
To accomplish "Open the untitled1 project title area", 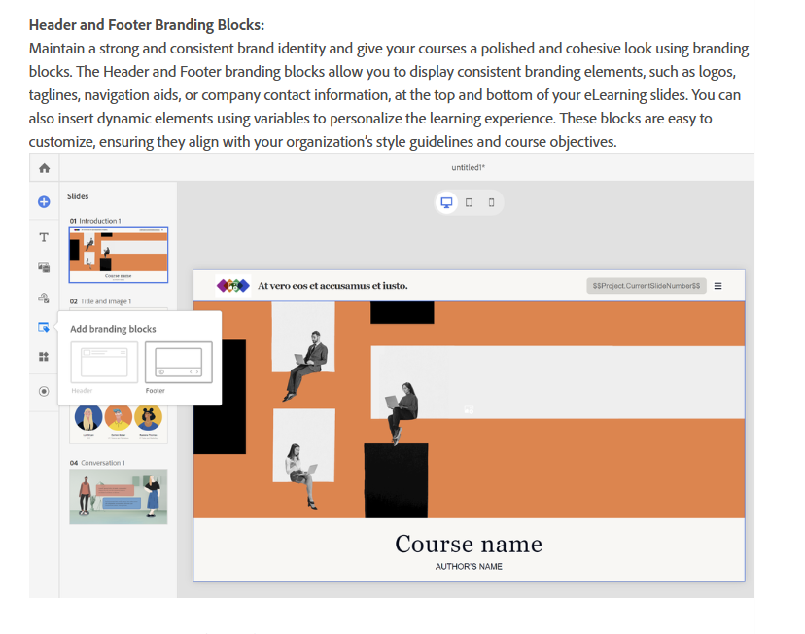I will point(469,166).
